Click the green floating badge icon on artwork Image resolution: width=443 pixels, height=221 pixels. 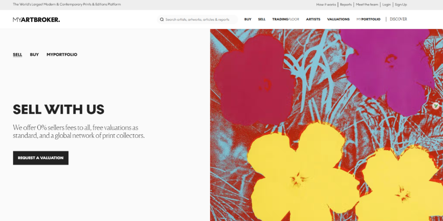pos(436,106)
